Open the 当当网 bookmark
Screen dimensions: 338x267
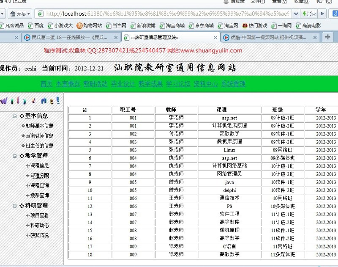116,26
